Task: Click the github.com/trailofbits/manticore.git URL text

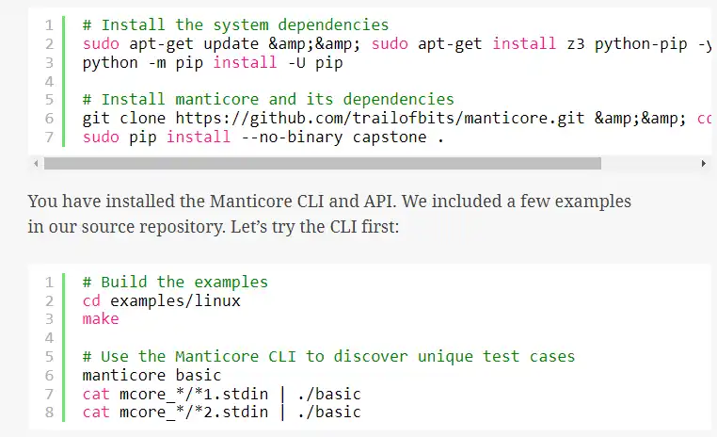Action: (380, 118)
